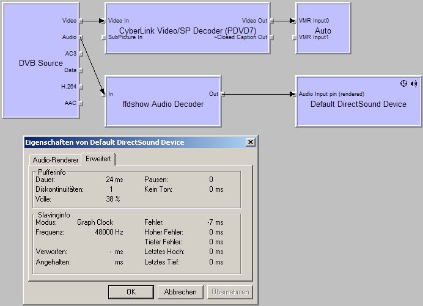Click the Audio Input pin (rendered)
The height and width of the screenshot is (306, 423).
point(294,94)
